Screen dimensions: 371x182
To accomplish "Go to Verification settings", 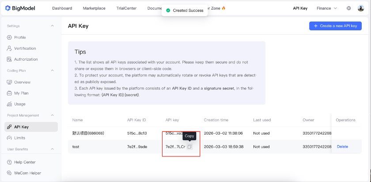I will click(x=25, y=48).
